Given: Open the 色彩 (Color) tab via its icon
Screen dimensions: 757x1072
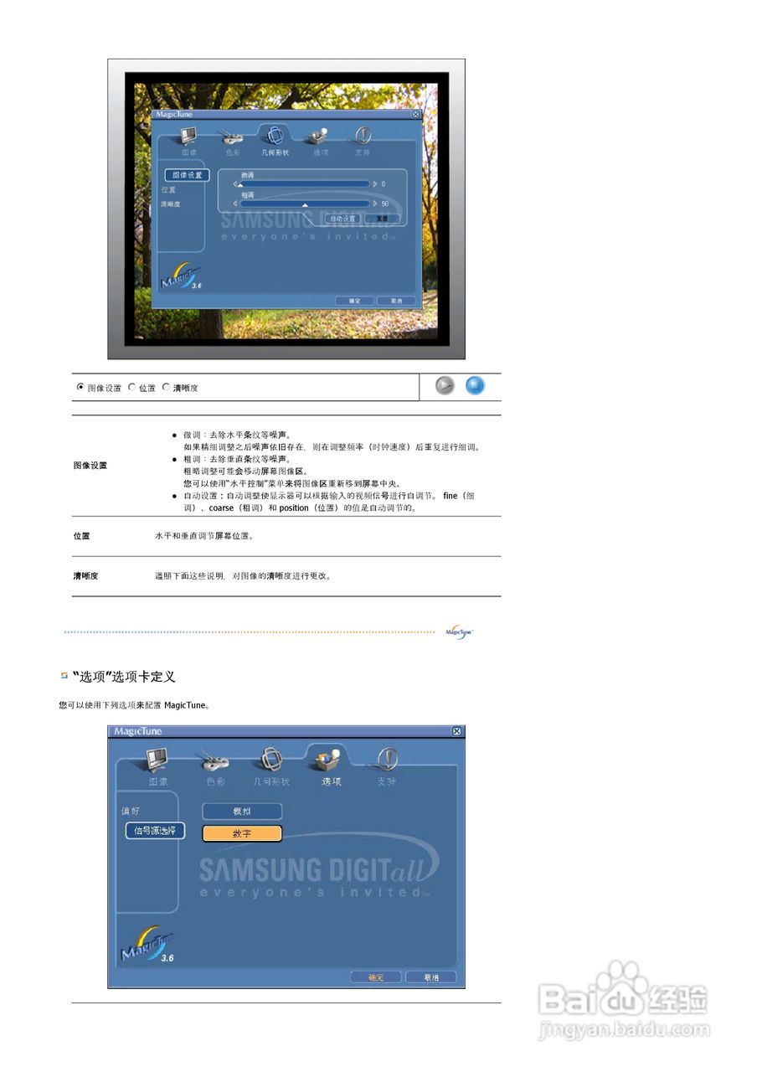Looking at the screenshot, I should click(230, 137).
